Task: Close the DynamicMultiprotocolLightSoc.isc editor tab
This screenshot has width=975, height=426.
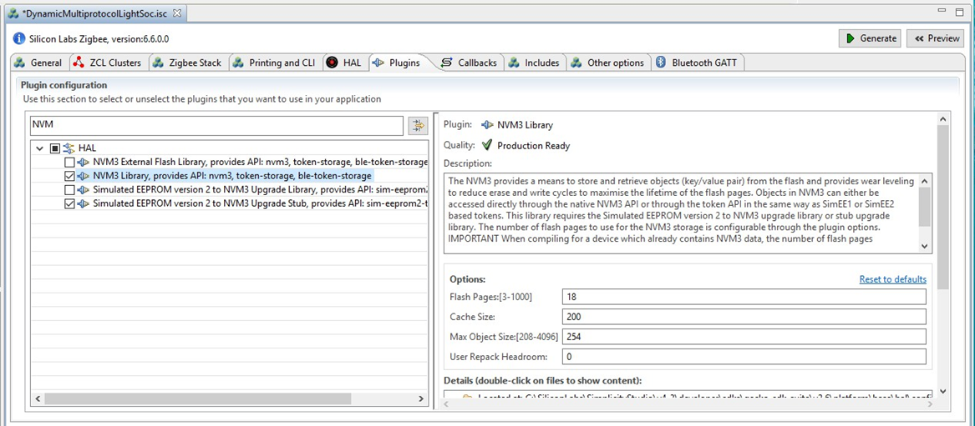Action: [x=177, y=13]
